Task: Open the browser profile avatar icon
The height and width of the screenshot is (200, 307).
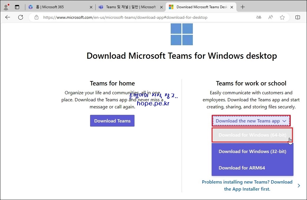Action: point(6,7)
